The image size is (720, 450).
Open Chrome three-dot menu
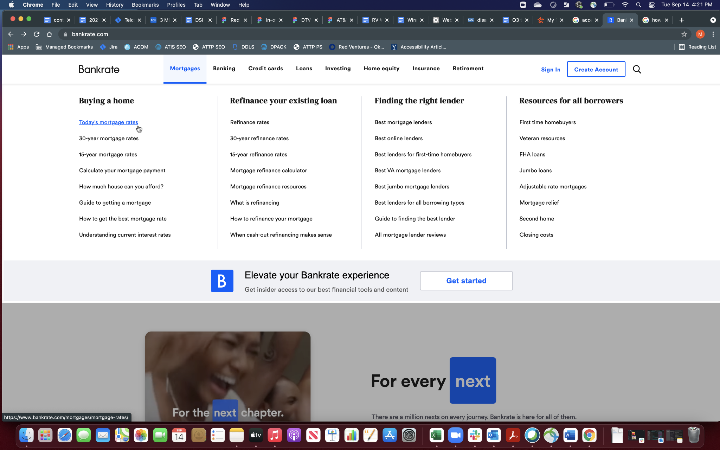pyautogui.click(x=713, y=34)
